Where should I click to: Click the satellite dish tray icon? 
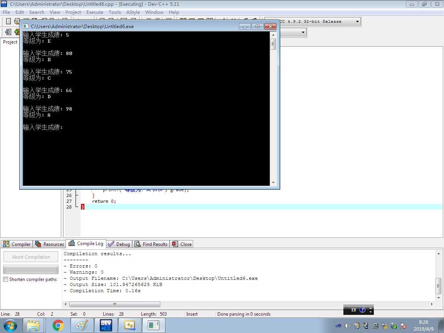[x=366, y=326]
